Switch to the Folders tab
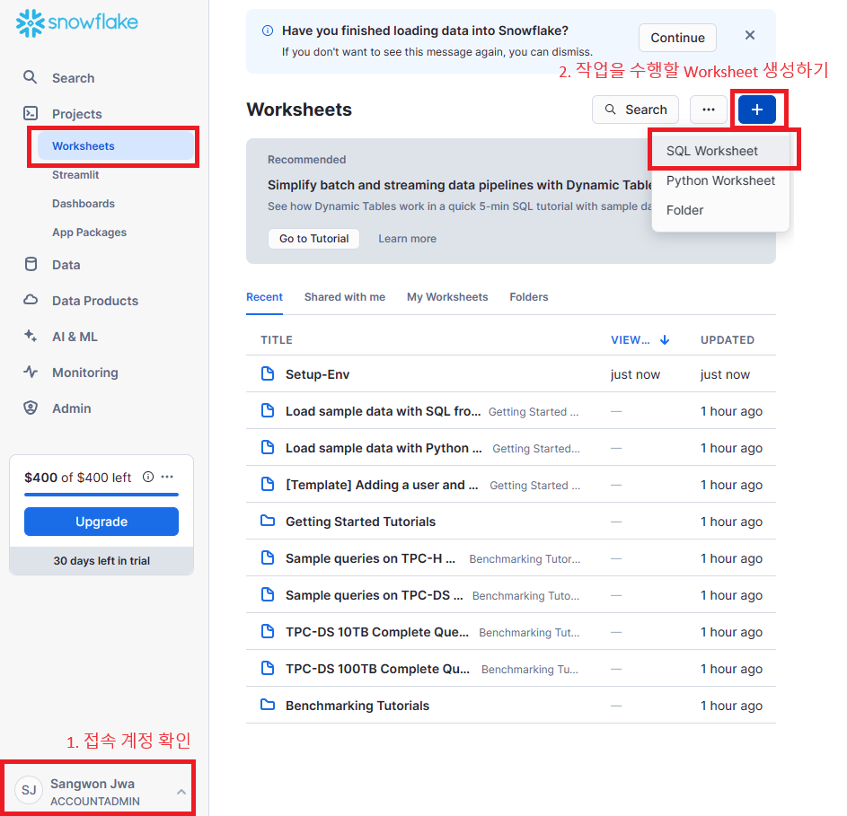The width and height of the screenshot is (847, 816). [529, 297]
